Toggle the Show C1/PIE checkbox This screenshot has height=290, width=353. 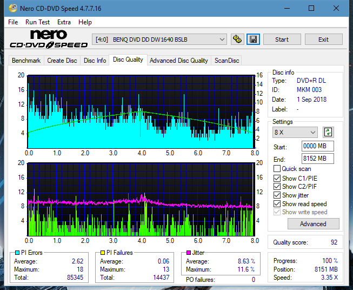(x=277, y=178)
